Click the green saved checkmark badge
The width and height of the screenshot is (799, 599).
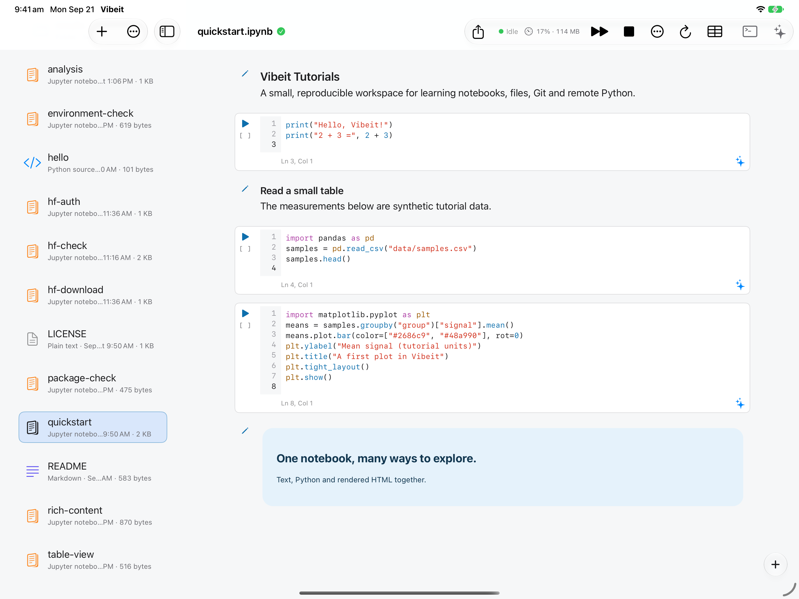click(281, 31)
